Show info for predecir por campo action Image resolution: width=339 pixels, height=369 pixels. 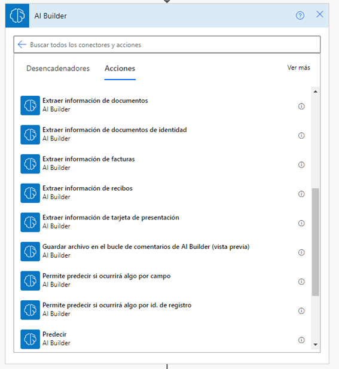tap(301, 282)
